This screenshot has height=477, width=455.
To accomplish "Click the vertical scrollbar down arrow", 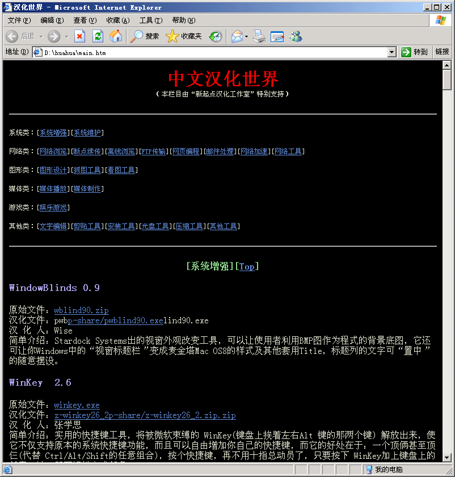I will (x=447, y=457).
